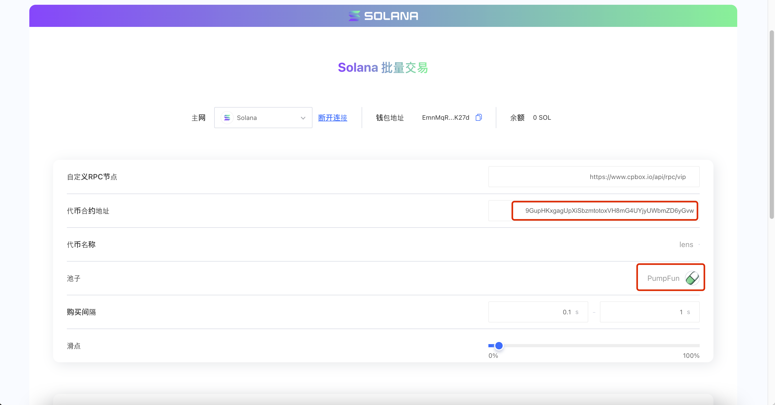Open the Solana network dropdown
775x405 pixels.
point(263,118)
